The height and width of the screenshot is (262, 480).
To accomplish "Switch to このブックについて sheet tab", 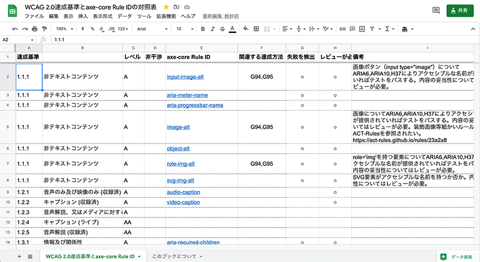I will [x=177, y=256].
